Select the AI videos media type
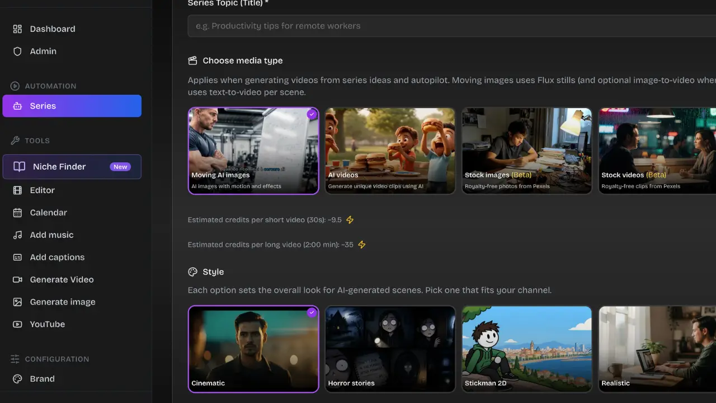 (x=390, y=151)
